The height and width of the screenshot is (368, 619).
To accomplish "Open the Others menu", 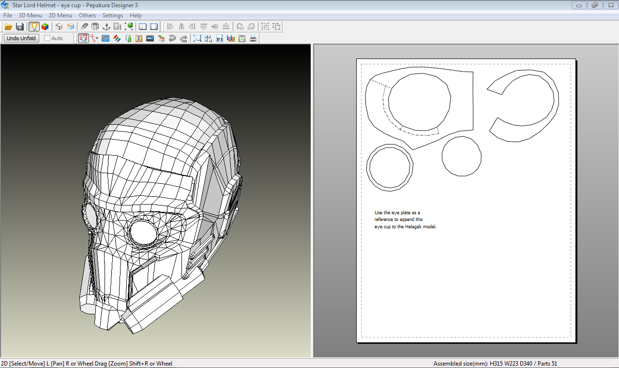I will (88, 15).
